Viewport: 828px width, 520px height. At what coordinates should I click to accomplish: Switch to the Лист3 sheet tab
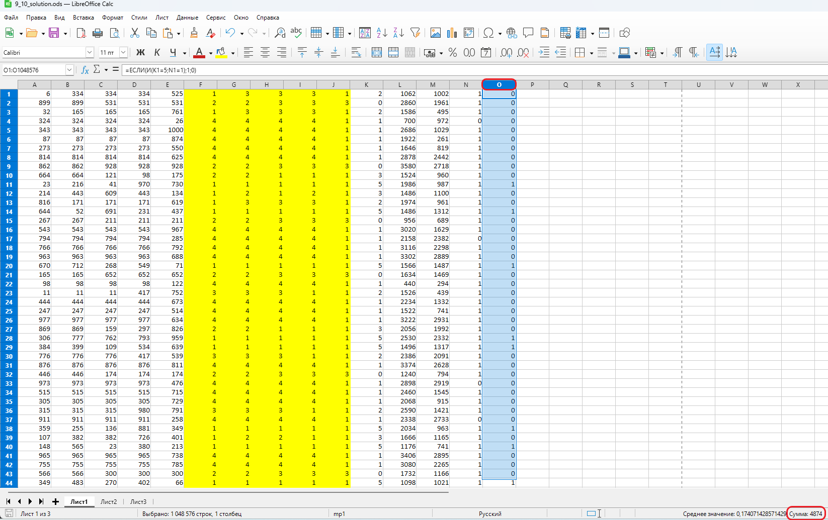pos(138,501)
